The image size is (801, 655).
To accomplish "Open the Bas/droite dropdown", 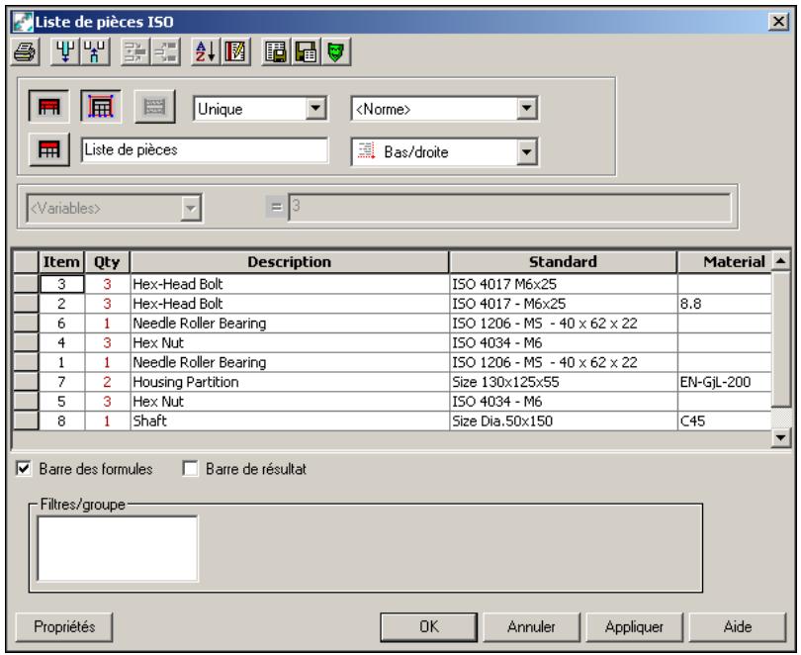I will (526, 152).
